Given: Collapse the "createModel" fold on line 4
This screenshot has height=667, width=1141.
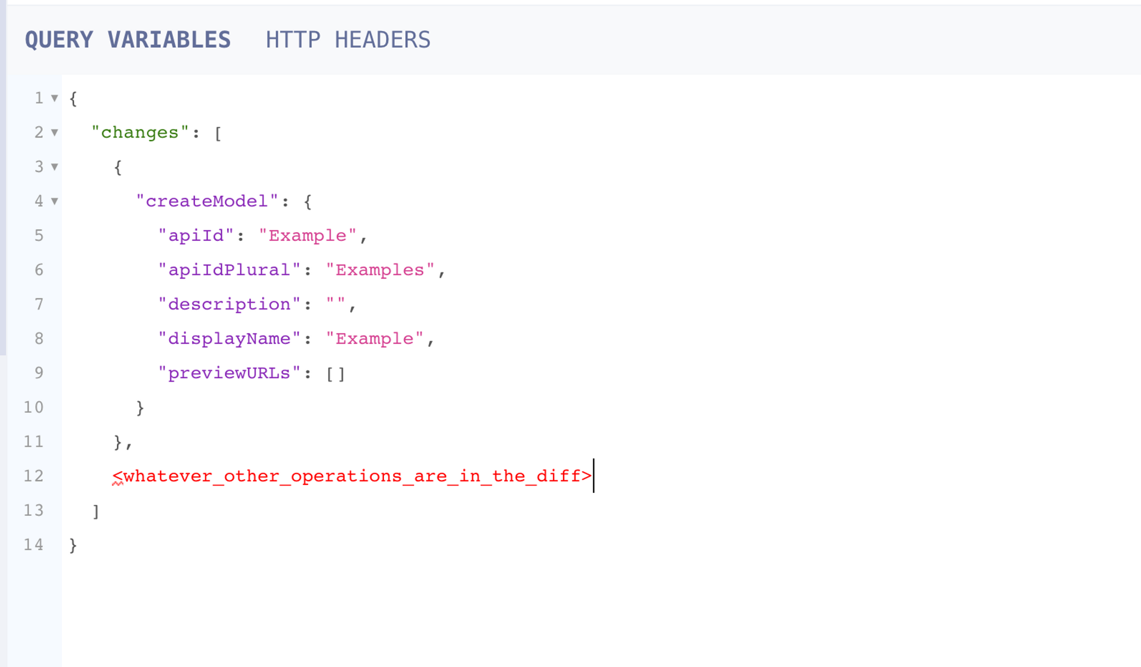Looking at the screenshot, I should [54, 201].
